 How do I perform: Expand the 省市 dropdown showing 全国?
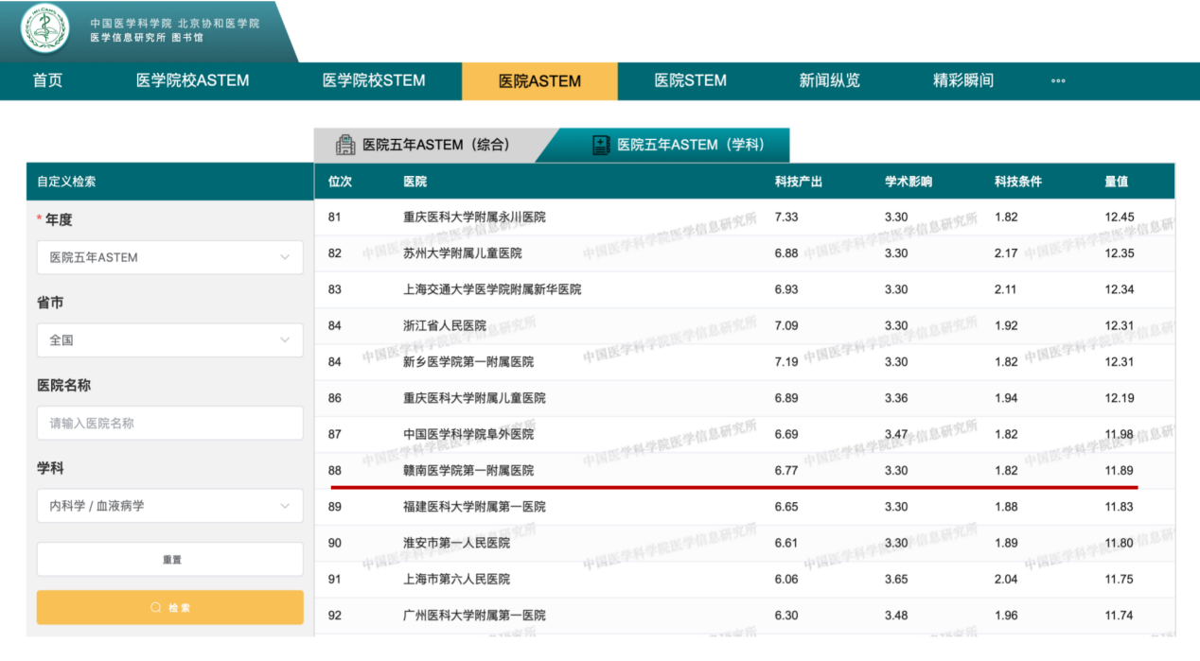click(x=170, y=340)
